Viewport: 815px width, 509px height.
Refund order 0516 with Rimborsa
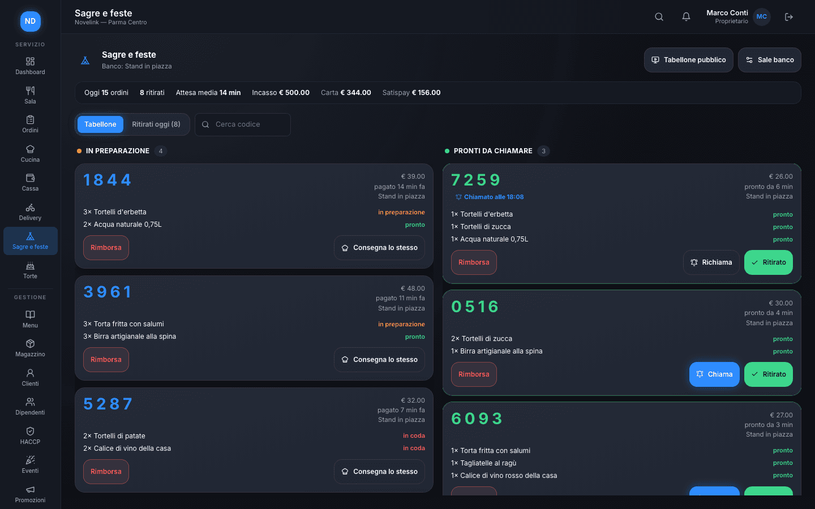click(474, 374)
